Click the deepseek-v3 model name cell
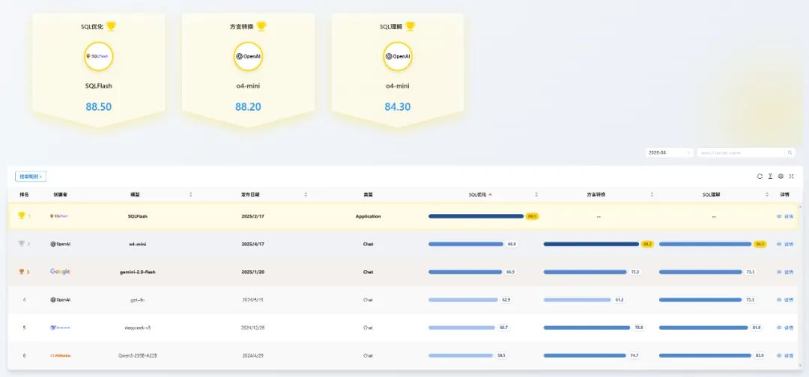This screenshot has width=809, height=377. [138, 328]
